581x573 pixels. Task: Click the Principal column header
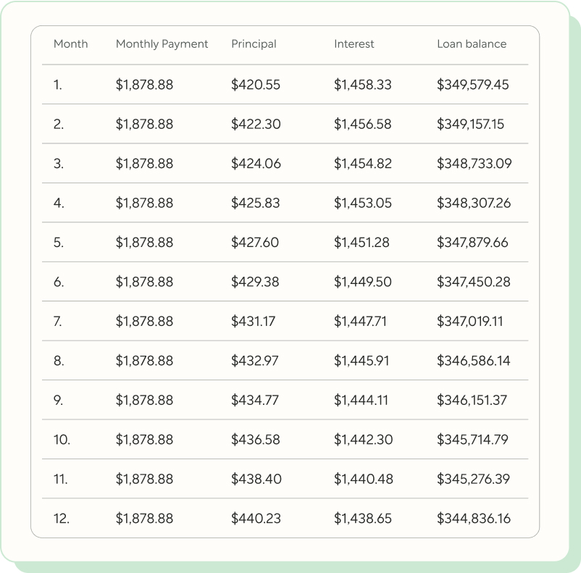point(254,44)
